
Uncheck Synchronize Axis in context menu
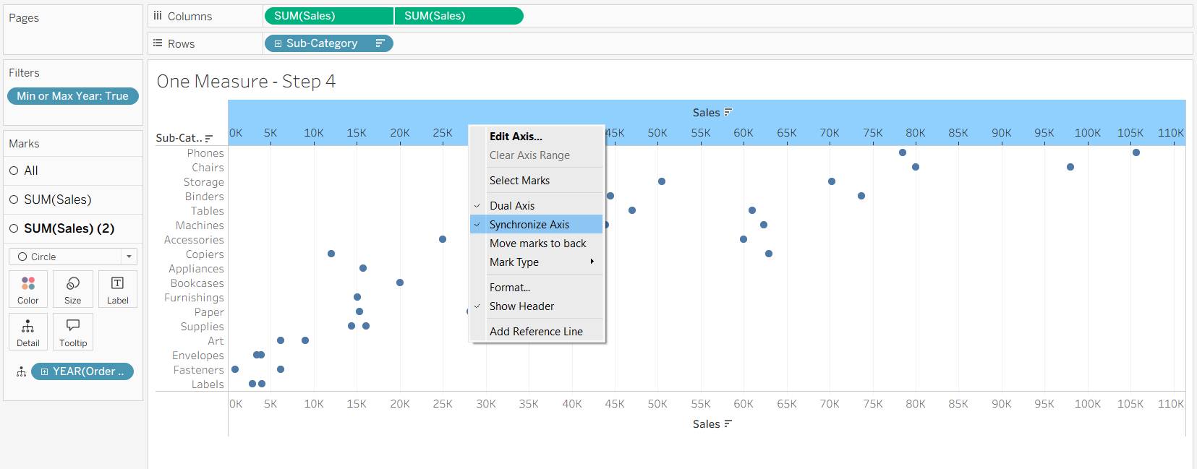tap(529, 225)
